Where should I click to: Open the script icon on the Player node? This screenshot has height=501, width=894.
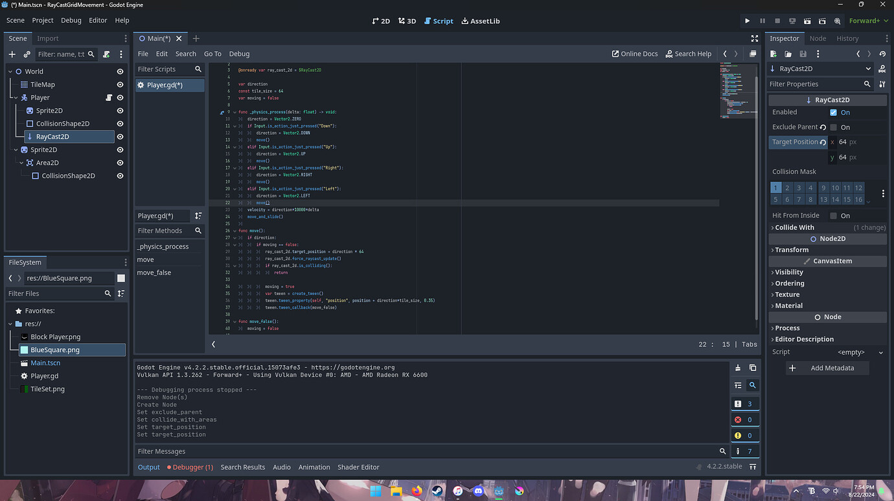tap(109, 98)
